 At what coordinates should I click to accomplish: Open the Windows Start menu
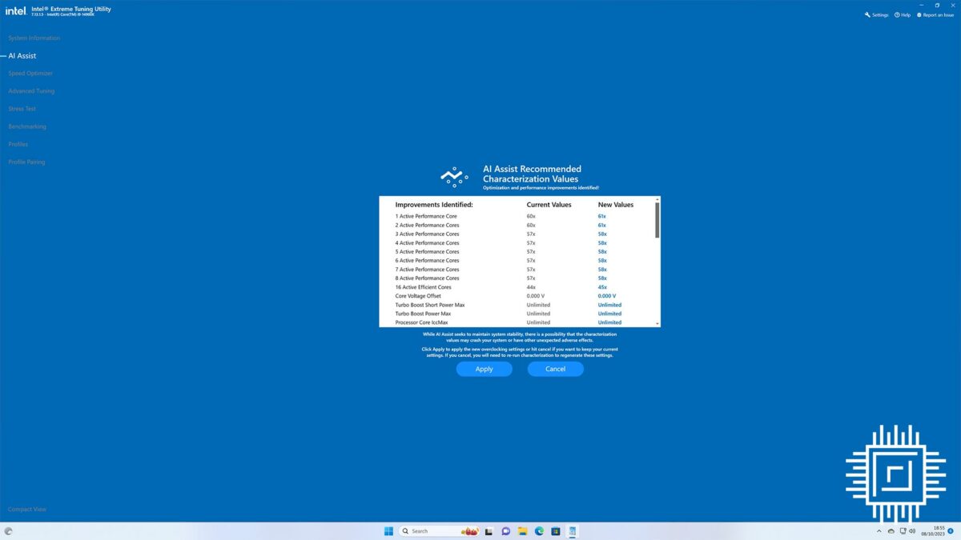point(388,530)
